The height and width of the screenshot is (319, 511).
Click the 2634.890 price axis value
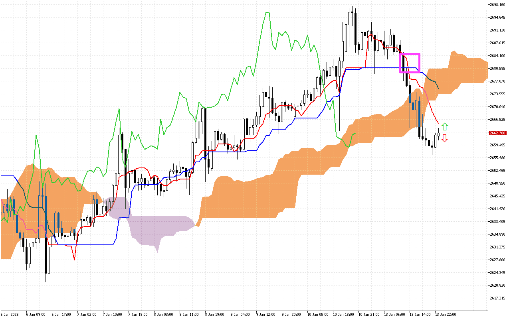tap(498, 234)
